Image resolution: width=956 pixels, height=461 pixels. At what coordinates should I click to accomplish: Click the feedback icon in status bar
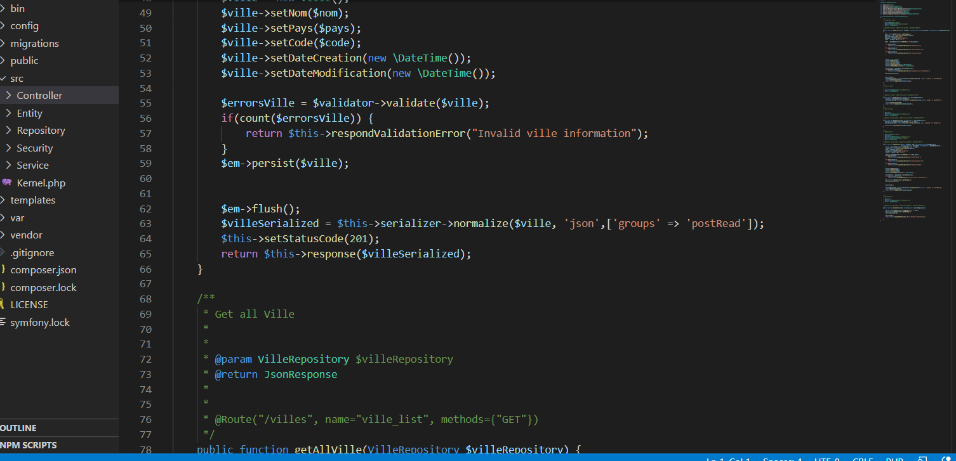coord(922,459)
